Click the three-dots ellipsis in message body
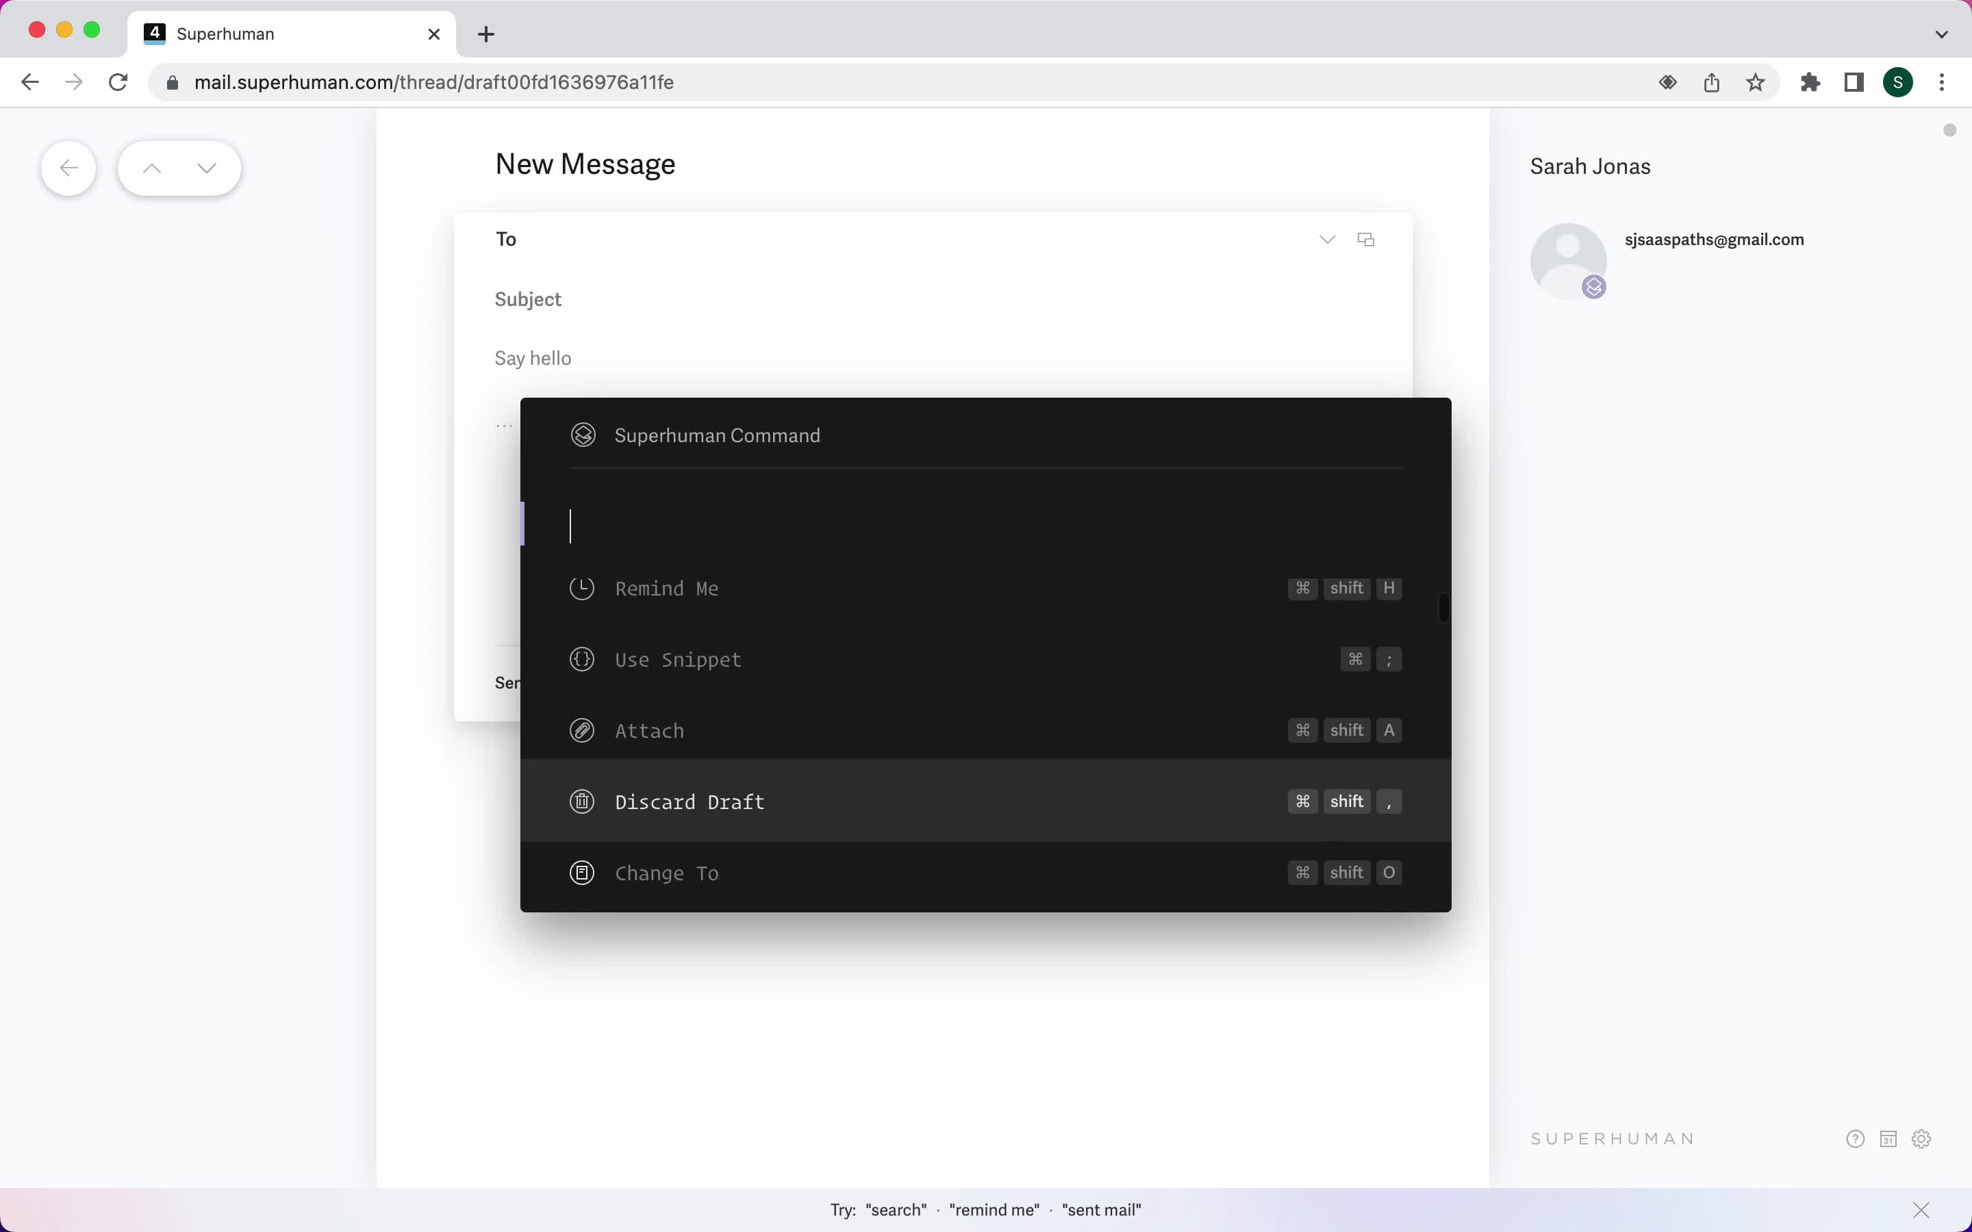Image resolution: width=1972 pixels, height=1232 pixels. pyautogui.click(x=505, y=425)
